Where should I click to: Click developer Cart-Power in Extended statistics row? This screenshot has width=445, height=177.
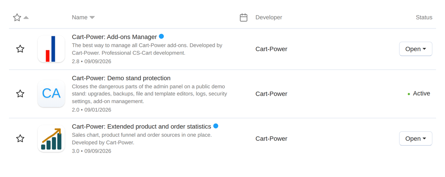pos(271,139)
